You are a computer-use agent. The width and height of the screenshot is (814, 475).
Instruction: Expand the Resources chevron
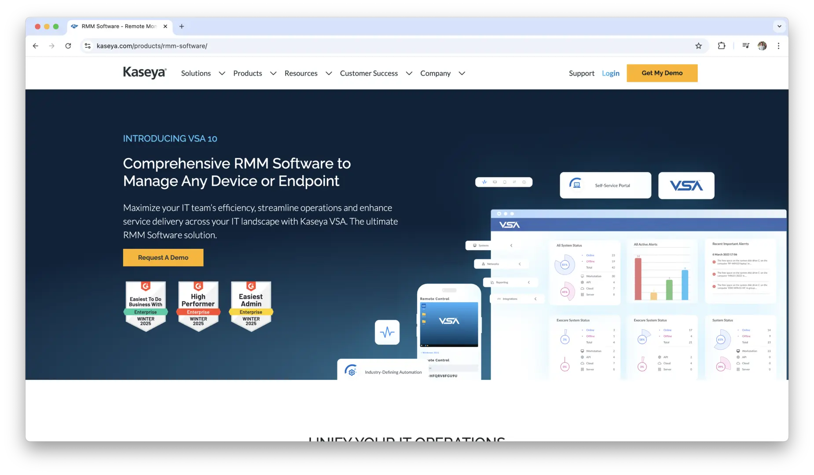pyautogui.click(x=329, y=73)
